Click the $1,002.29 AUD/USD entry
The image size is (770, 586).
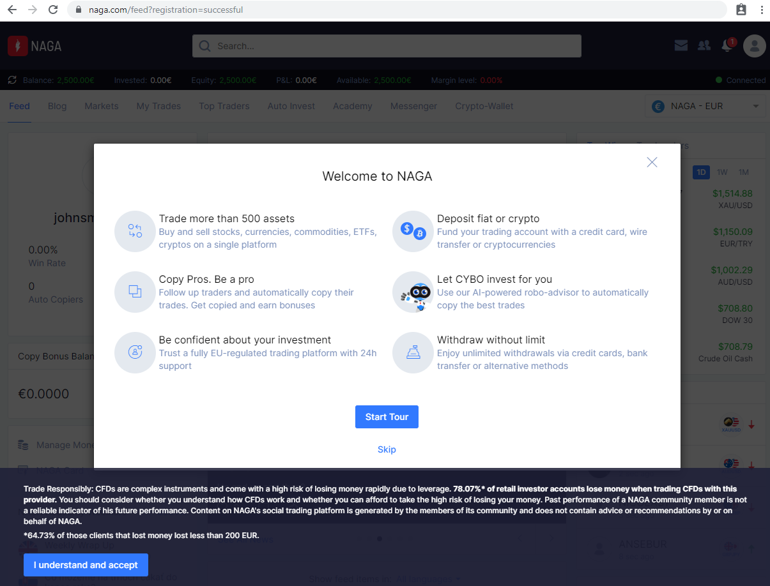[x=733, y=275]
